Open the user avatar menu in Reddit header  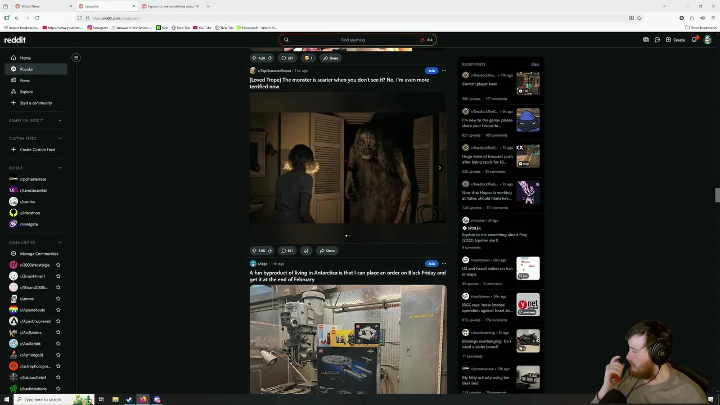708,40
